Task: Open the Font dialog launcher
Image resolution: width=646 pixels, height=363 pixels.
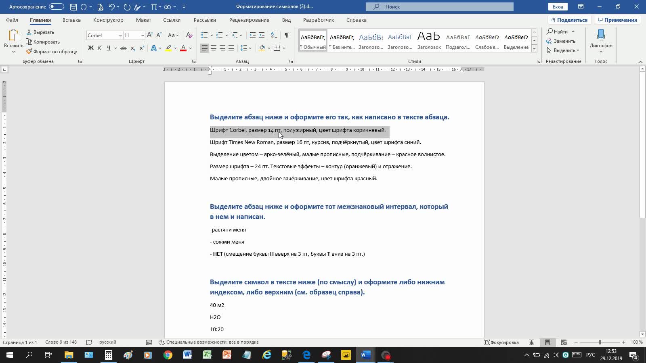Action: coord(194,61)
